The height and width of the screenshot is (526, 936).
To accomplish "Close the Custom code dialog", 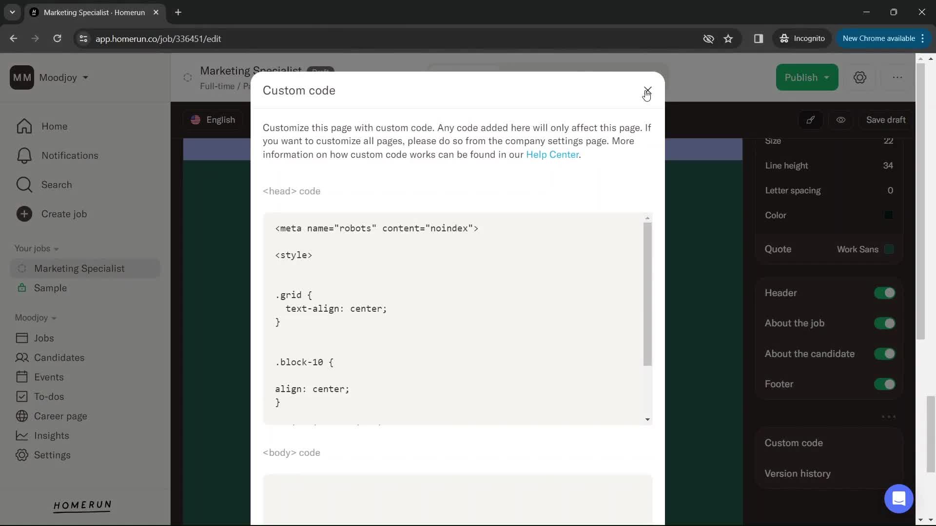I will click(x=647, y=91).
